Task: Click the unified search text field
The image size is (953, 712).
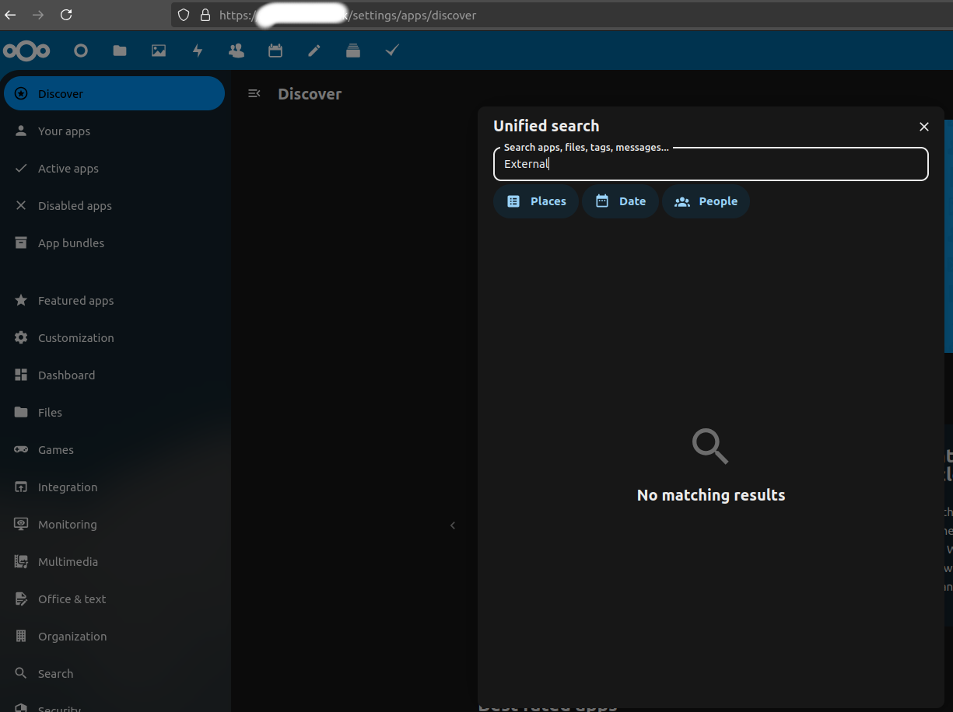Action: click(x=710, y=164)
